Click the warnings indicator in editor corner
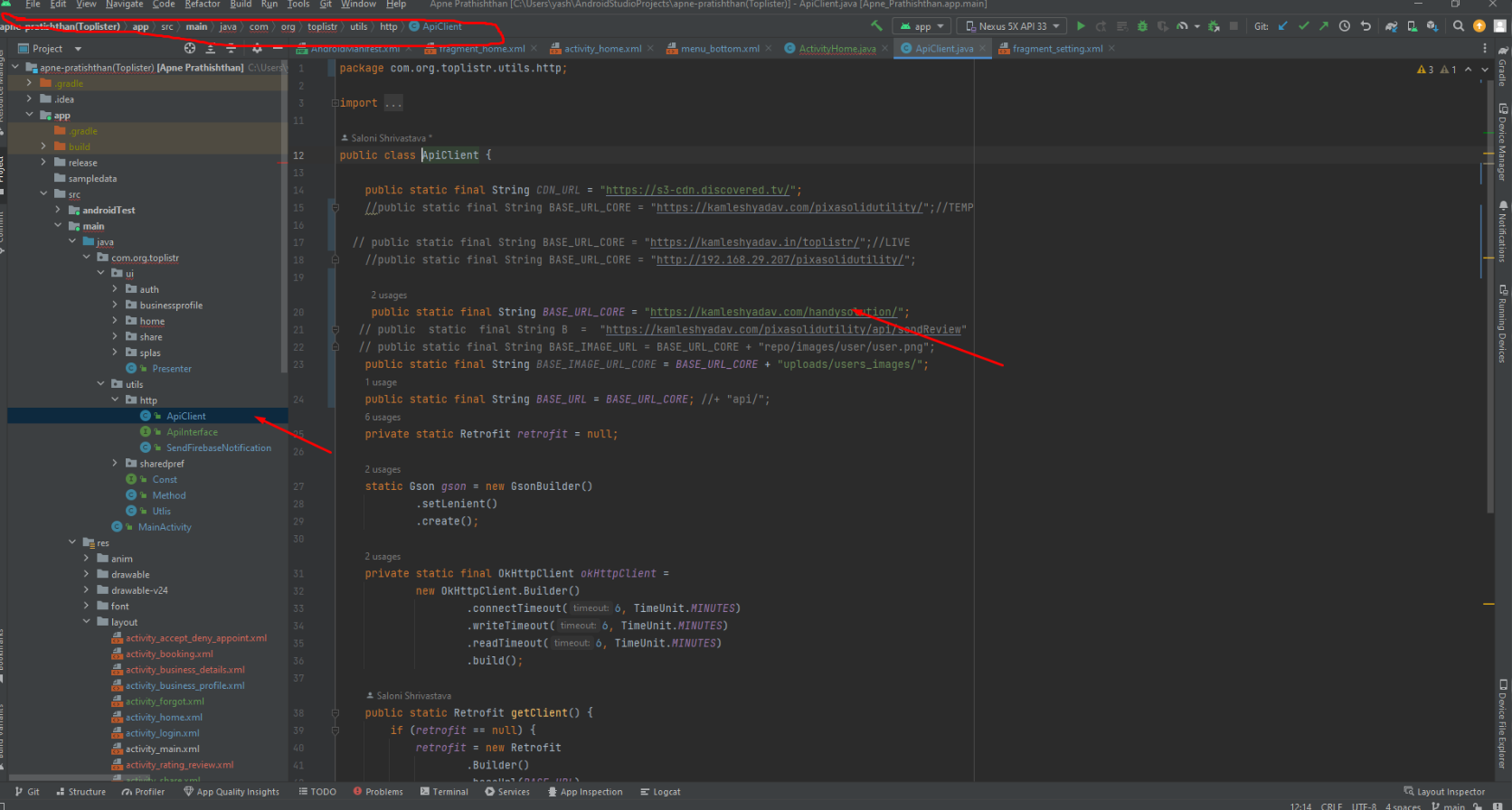The width and height of the screenshot is (1512, 810). tap(1436, 70)
